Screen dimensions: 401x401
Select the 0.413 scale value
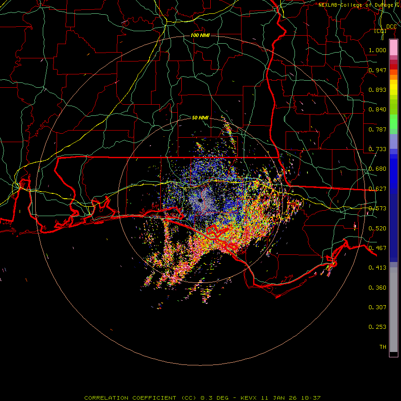click(x=377, y=268)
